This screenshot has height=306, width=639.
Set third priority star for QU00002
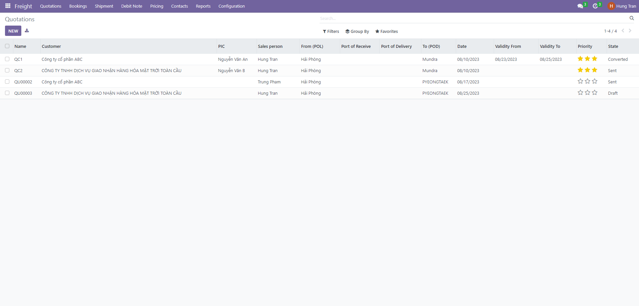(595, 81)
